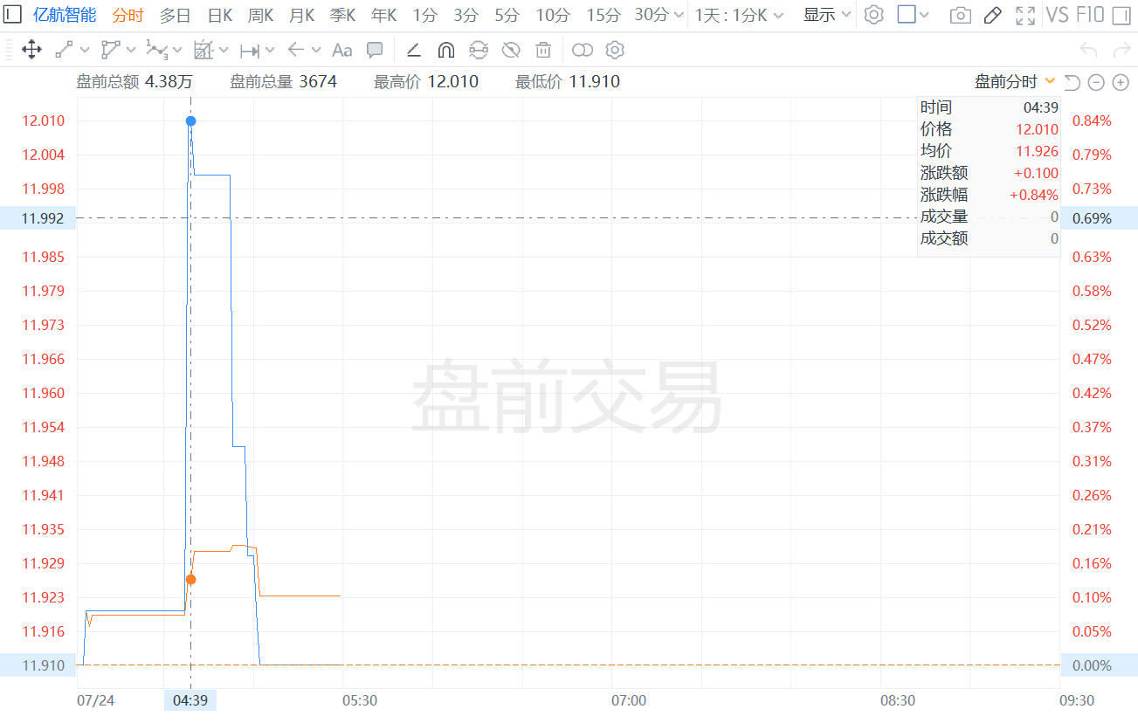Toggle the left sidebar panel icon
This screenshot has height=723, width=1138.
(x=13, y=15)
